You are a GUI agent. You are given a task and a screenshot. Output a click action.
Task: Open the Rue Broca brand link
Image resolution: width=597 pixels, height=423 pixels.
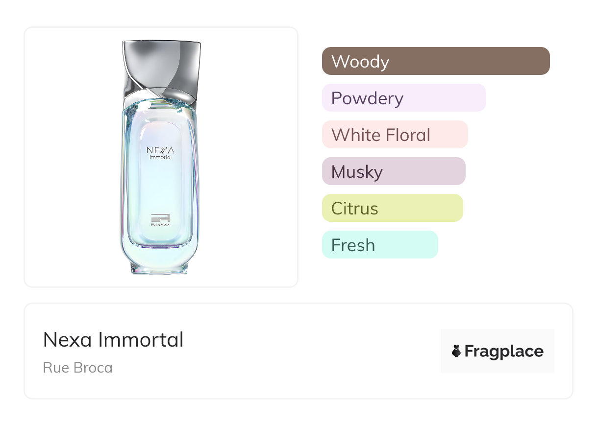tap(77, 368)
